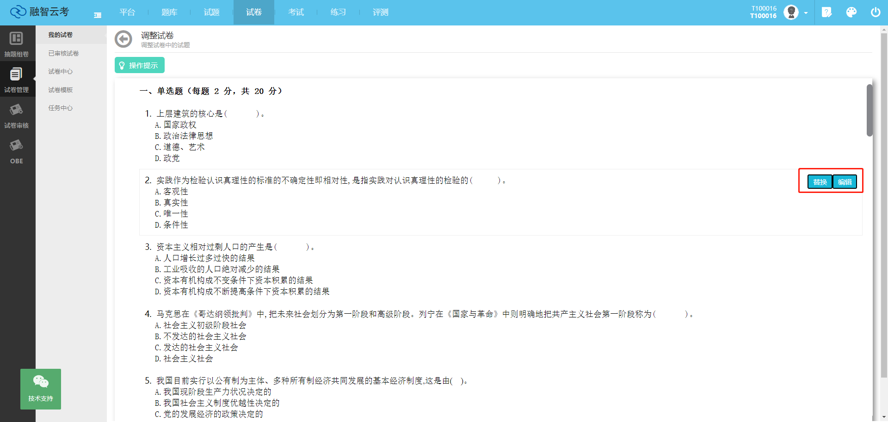Viewport: 888px width, 422px height.
Task: Click the back arrow beside 调整试卷
Action: click(123, 39)
